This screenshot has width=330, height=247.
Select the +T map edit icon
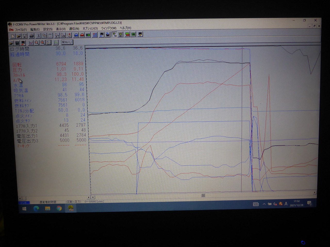click(x=57, y=36)
